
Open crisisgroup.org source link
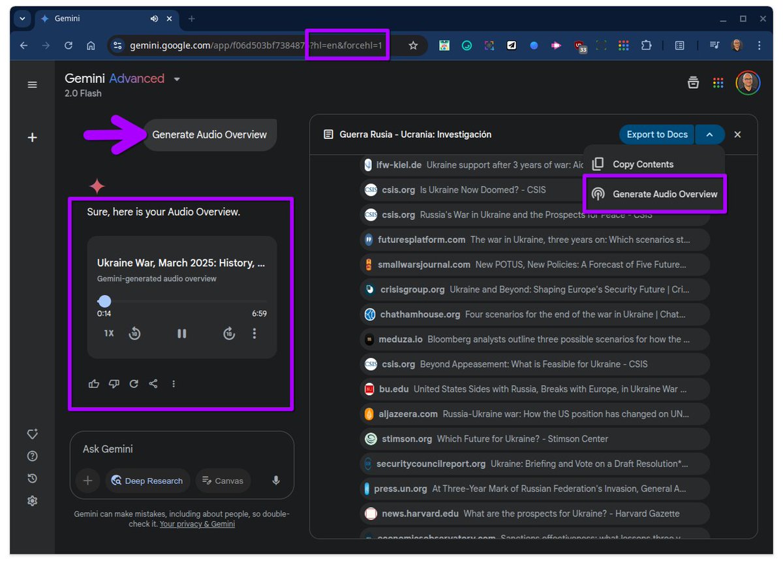(x=535, y=289)
